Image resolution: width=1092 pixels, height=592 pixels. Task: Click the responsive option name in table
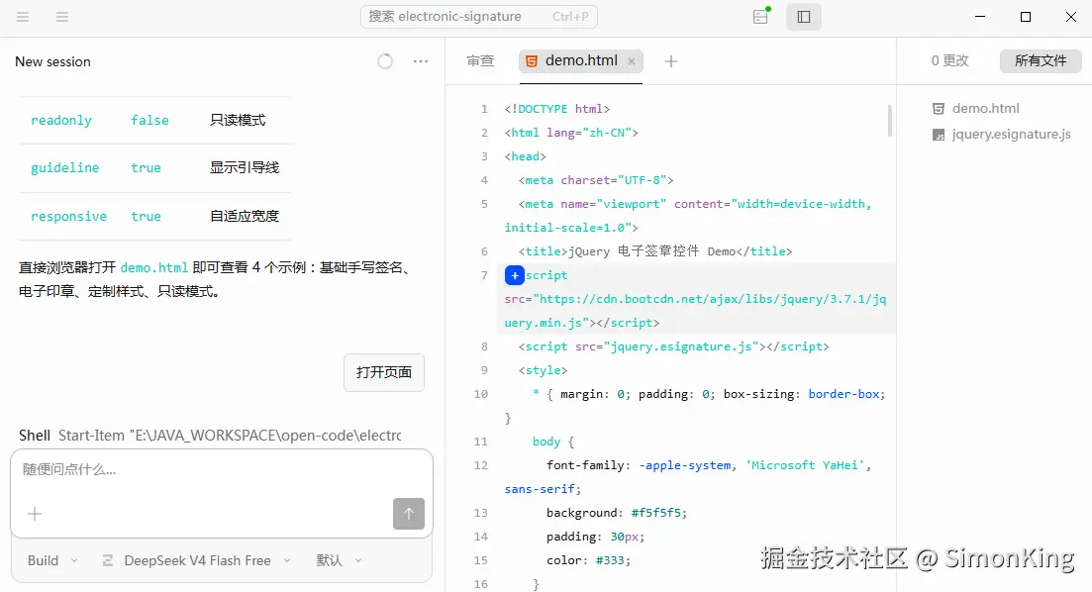click(68, 217)
